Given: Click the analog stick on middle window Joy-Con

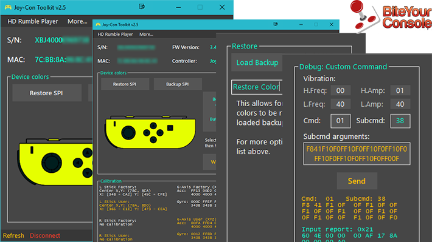Looking at the screenshot, I should click(128, 133).
